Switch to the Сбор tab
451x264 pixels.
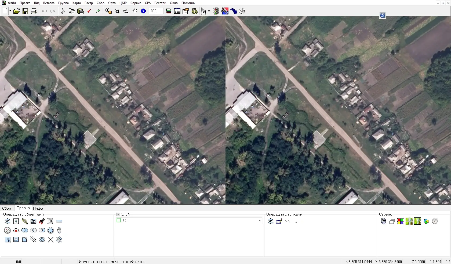click(x=7, y=208)
